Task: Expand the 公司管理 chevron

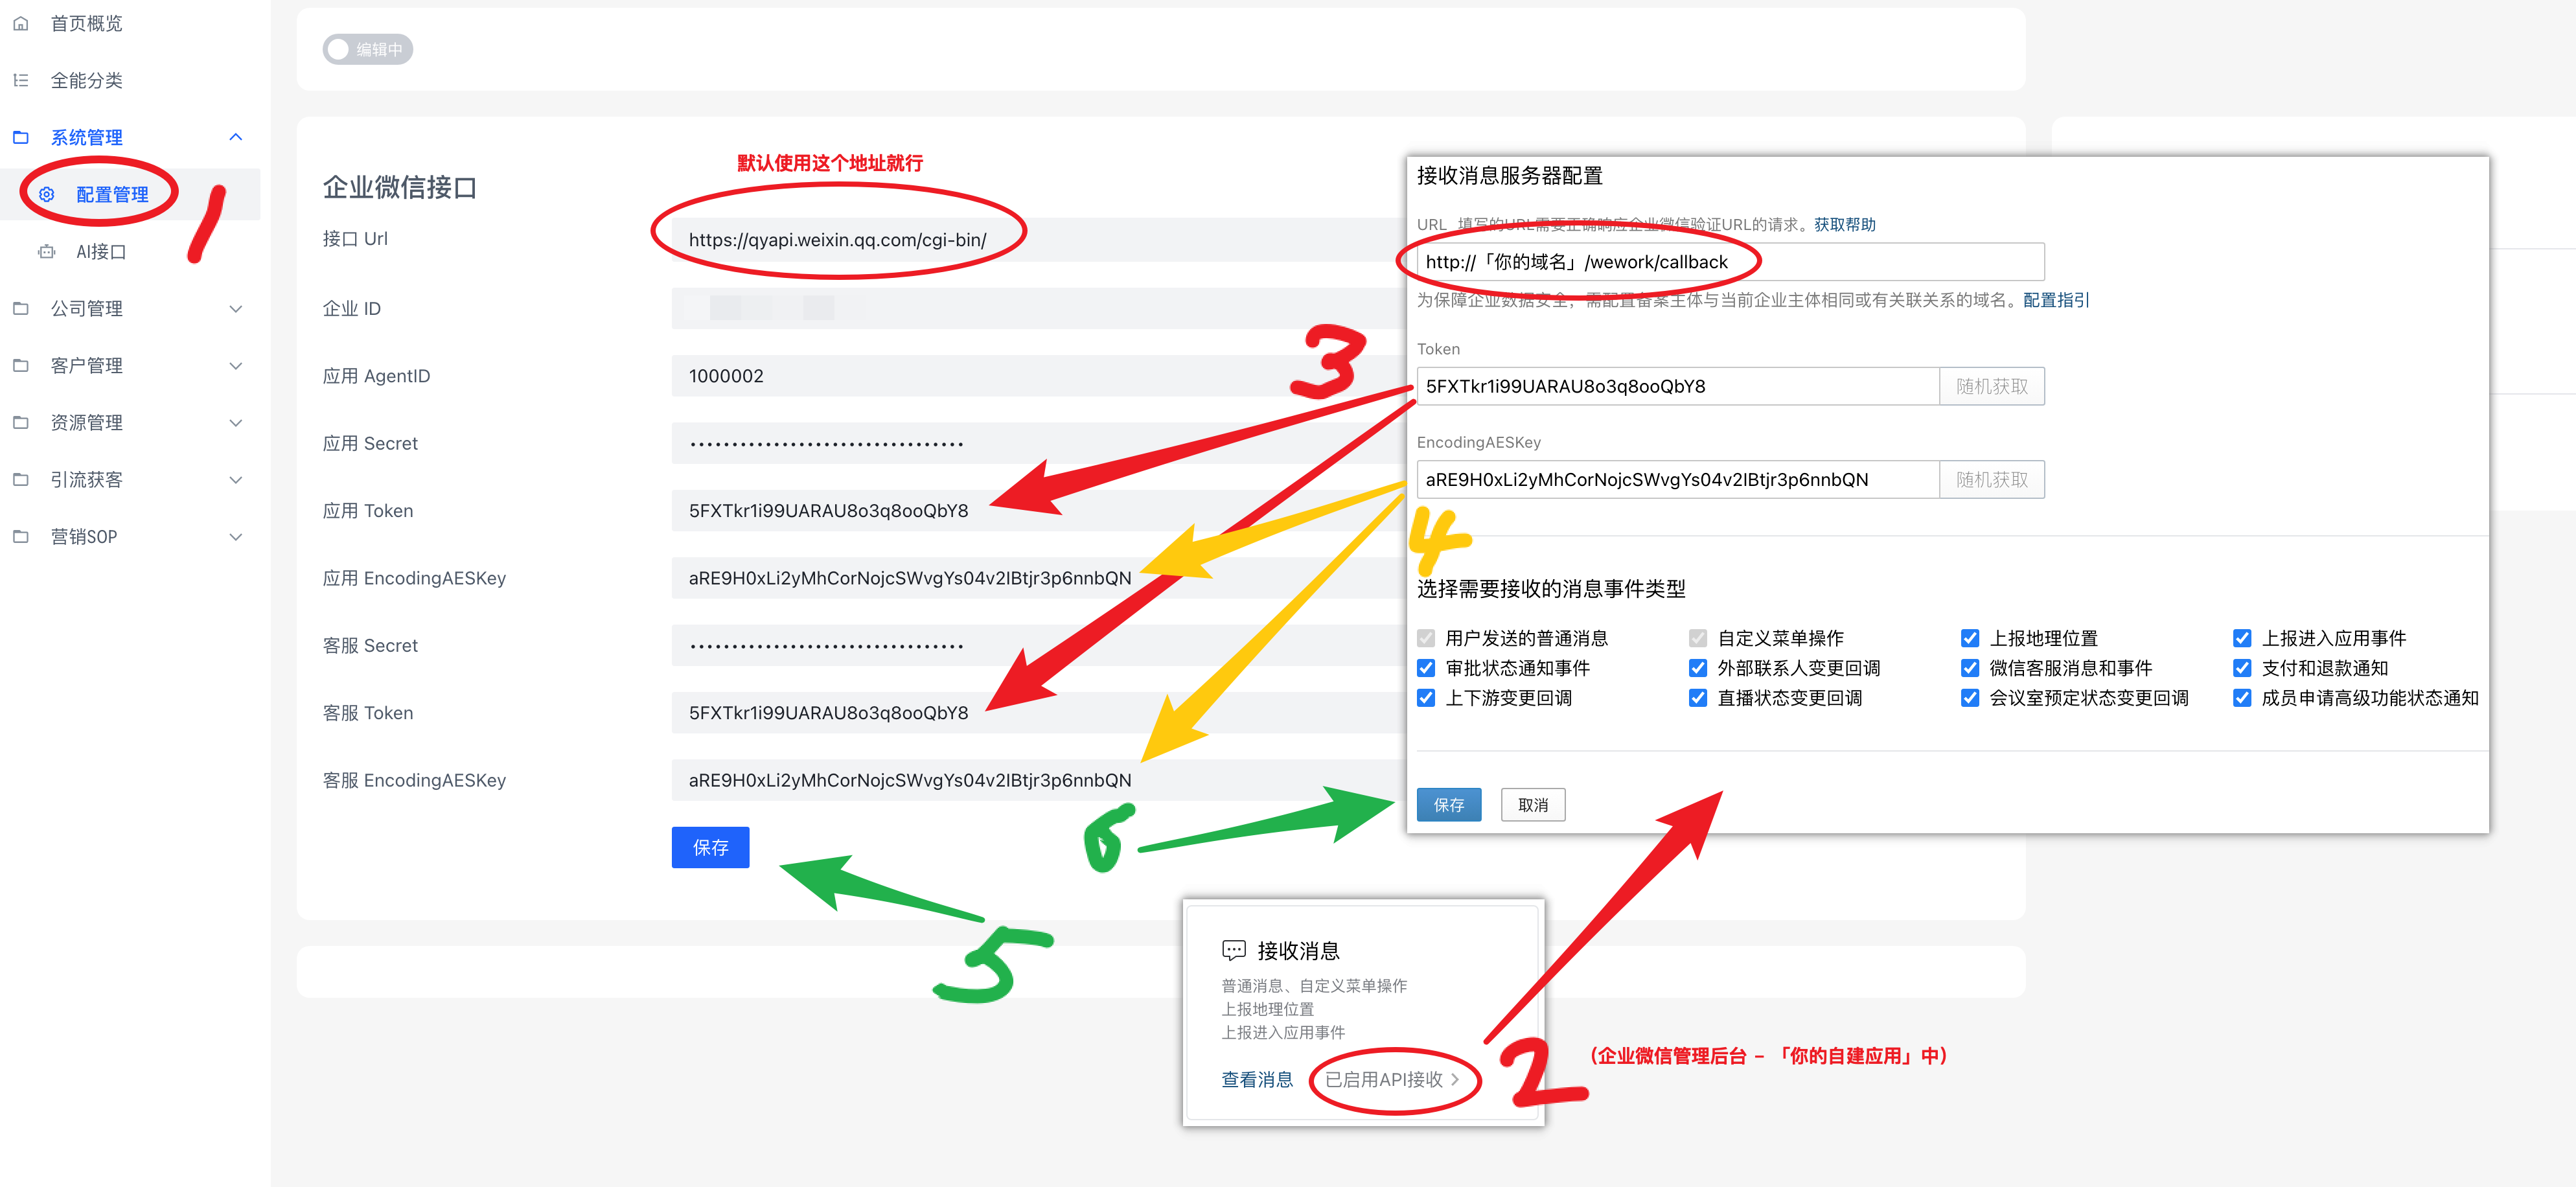Action: pyautogui.click(x=236, y=308)
